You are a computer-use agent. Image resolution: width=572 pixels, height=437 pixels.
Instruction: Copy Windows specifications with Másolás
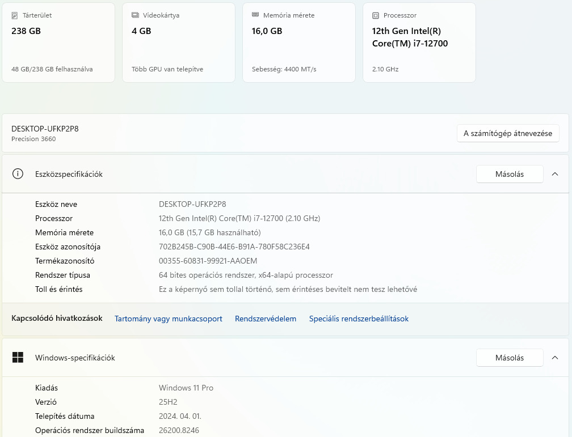pos(509,358)
